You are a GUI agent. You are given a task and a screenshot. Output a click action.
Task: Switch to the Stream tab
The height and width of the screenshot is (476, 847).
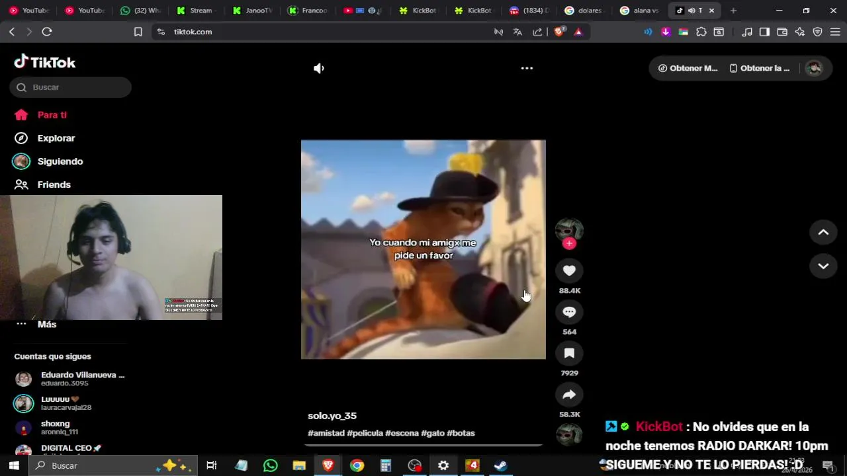point(196,11)
